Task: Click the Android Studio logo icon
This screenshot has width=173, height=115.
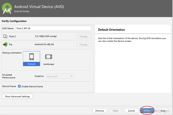Action: (x=7, y=8)
